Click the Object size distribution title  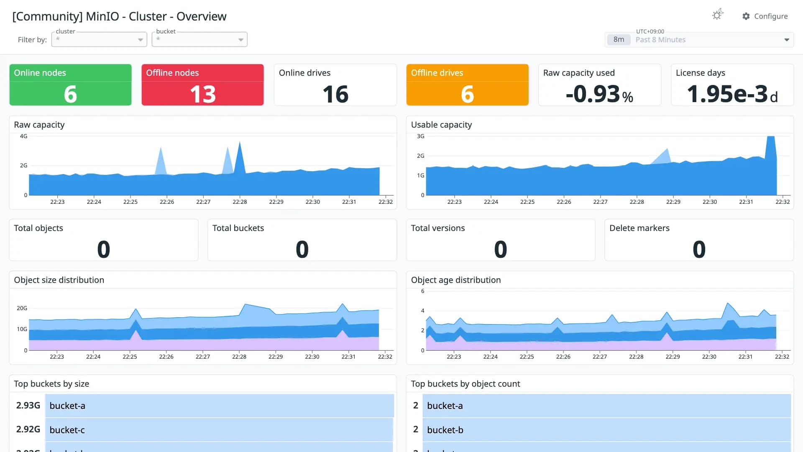pos(59,280)
